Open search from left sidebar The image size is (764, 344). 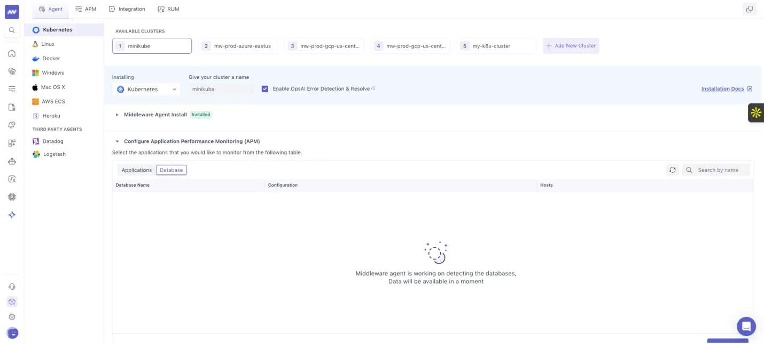(12, 30)
